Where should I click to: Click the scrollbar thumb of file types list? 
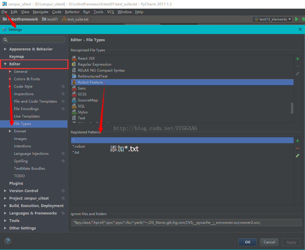292,108
